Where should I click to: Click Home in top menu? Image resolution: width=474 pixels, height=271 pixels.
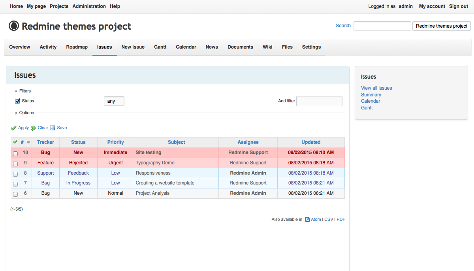pos(17,6)
